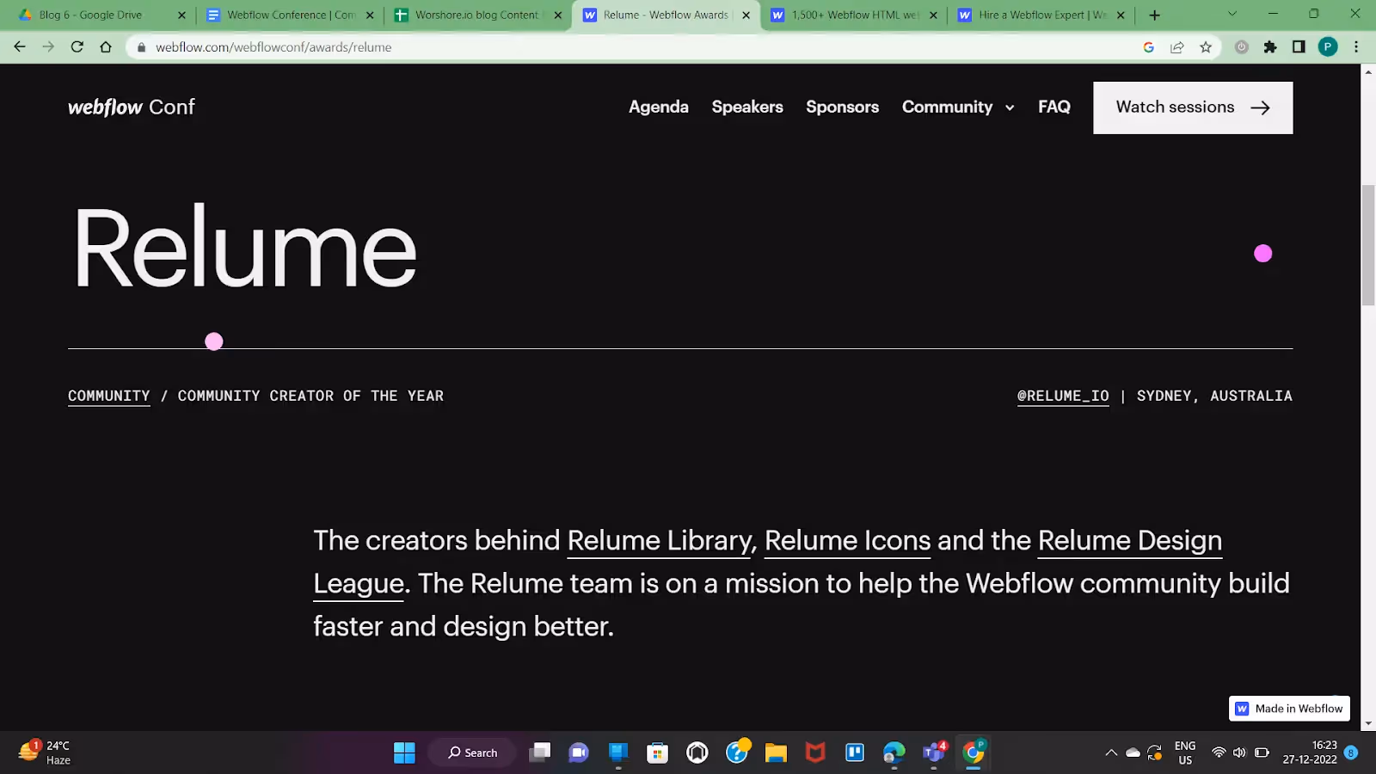The width and height of the screenshot is (1376, 774).
Task: Open the Windows Start menu
Action: (404, 752)
